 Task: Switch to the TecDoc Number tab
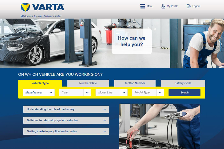click(135, 83)
